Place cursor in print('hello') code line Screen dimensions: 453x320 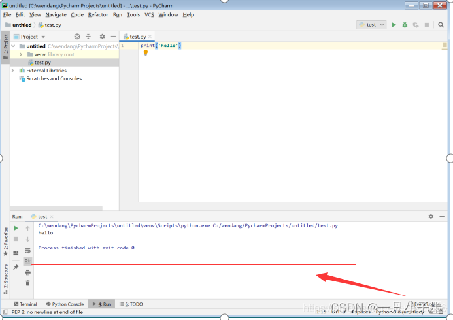161,45
